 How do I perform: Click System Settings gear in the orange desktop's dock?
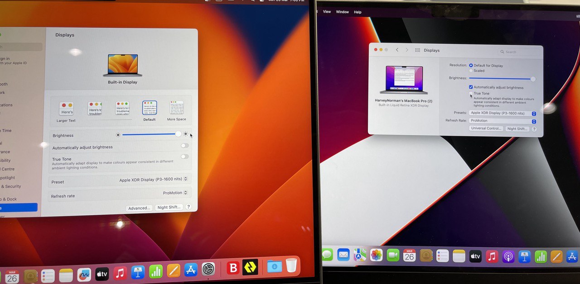208,269
